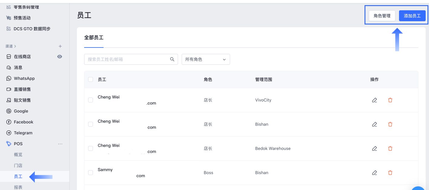
Task: Open WhatsApp channel in sidebar
Action: point(24,78)
